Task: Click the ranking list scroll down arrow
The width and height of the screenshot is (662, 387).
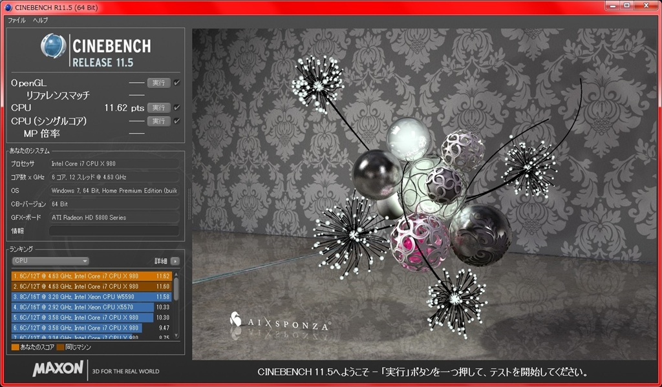Action: coord(176,337)
